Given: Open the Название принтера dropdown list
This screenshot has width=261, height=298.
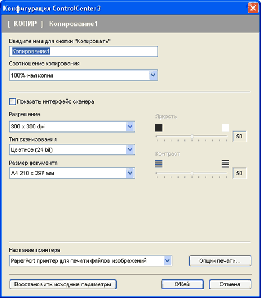Looking at the screenshot, I should (x=168, y=261).
